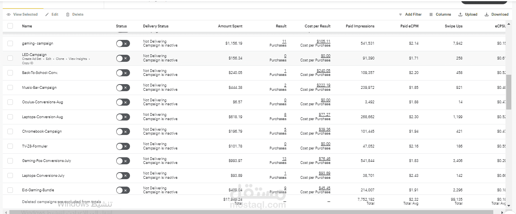Viewport: 516px width, 214px height.
Task: Toggle Eid-Gaming-Bundle status switch
Action: coord(123,190)
